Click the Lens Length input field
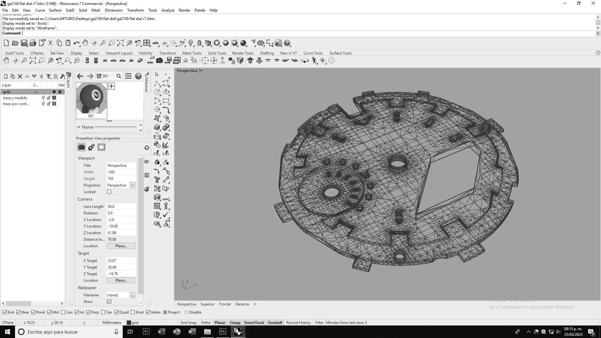This screenshot has height=338, width=601. [121, 207]
